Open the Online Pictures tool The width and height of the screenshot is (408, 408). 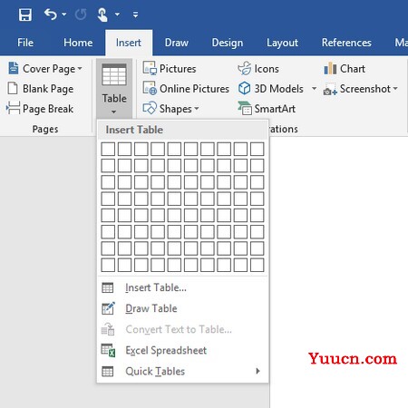tap(186, 89)
